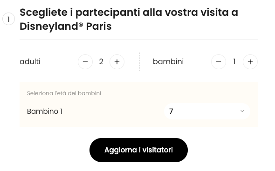This screenshot has height=171, width=275.
Task: Click the adulti quantity number 2
Action: (101, 62)
